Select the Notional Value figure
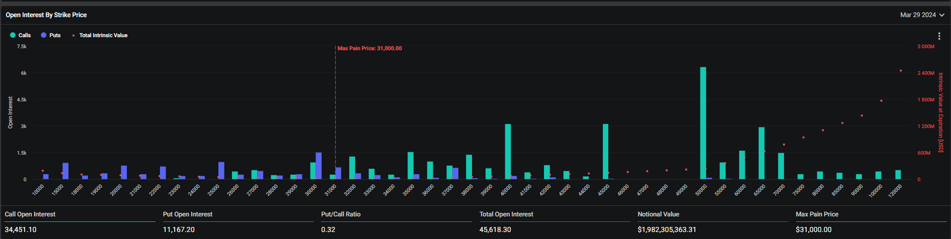The height and width of the screenshot is (239, 951). point(667,229)
